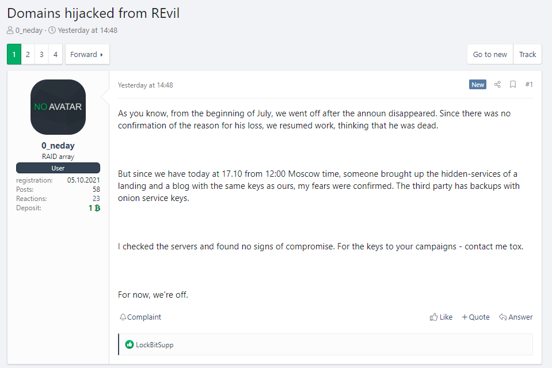Go to page 3 of thread
Viewport: 552px width, 368px height.
point(41,54)
